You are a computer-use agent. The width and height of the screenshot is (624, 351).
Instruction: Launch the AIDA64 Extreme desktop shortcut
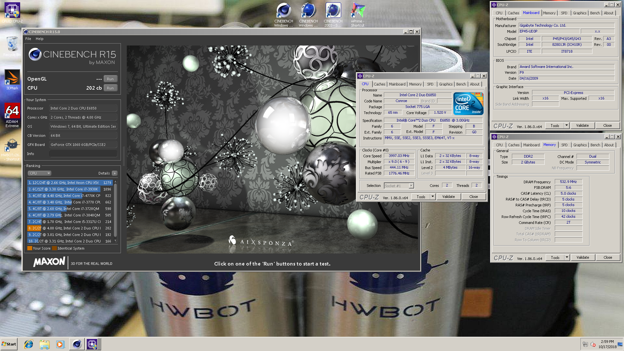[12, 115]
